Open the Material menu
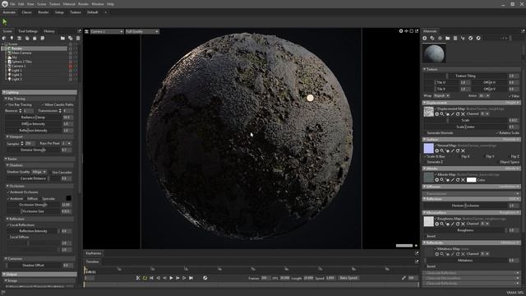526x296 pixels. tap(69, 4)
